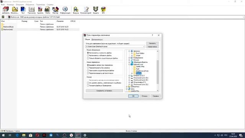
Task: Click the Task View taskbar icon
Action: 10,135
